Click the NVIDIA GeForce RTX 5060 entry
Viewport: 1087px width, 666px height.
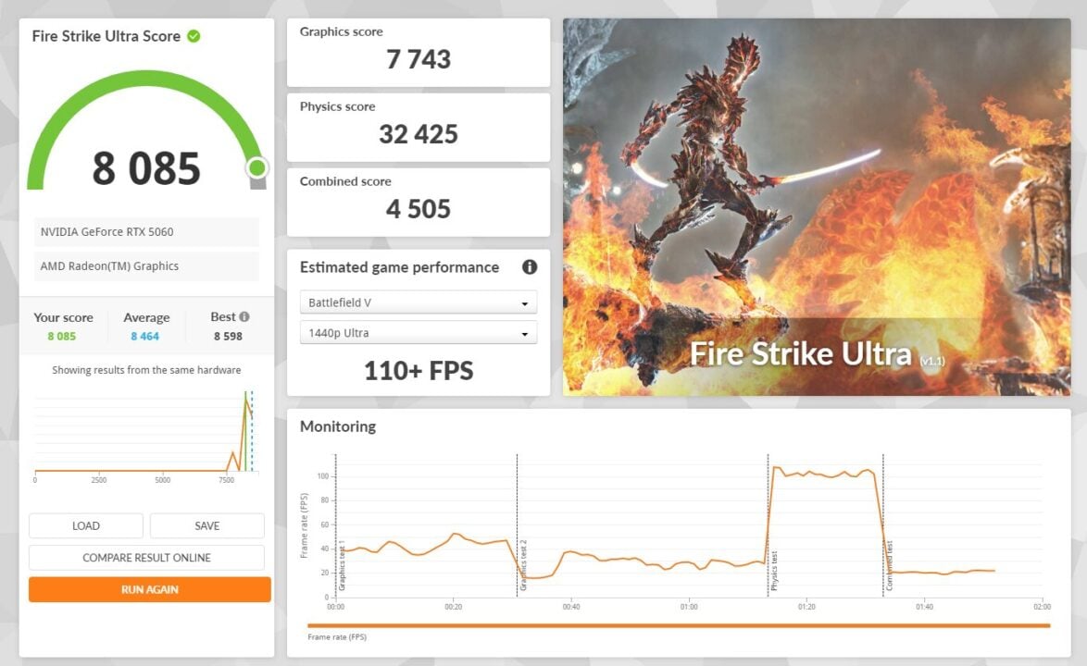[146, 232]
